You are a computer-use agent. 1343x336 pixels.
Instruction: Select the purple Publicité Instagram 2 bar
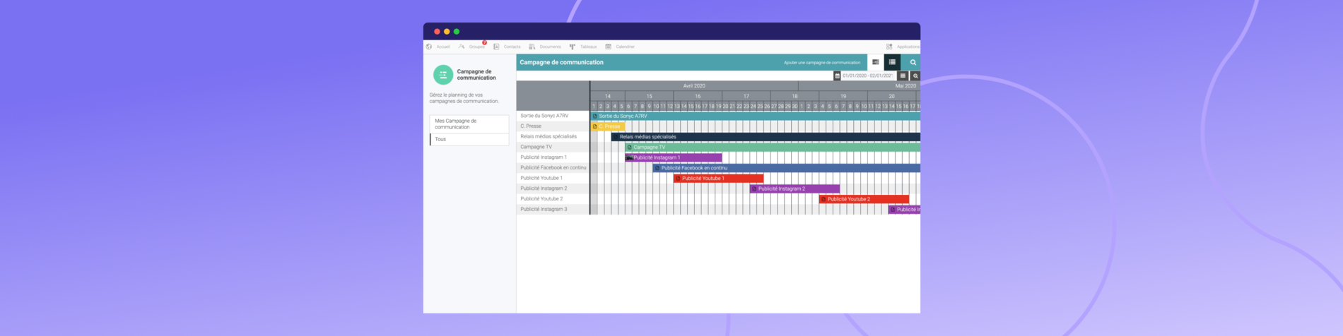tap(795, 188)
